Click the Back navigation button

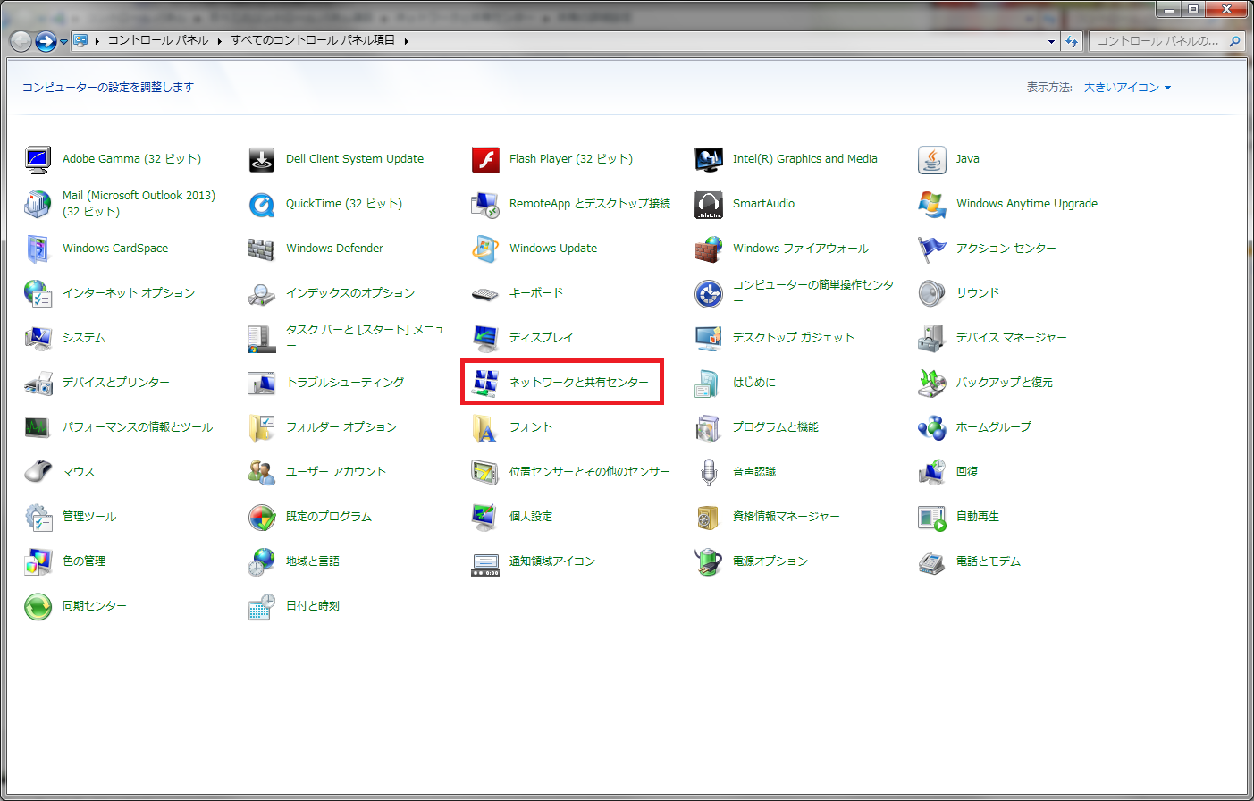pyautogui.click(x=21, y=41)
